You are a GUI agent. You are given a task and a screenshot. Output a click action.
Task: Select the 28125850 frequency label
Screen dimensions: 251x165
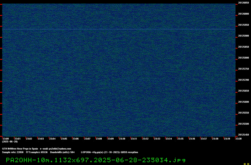(x=243, y=47)
